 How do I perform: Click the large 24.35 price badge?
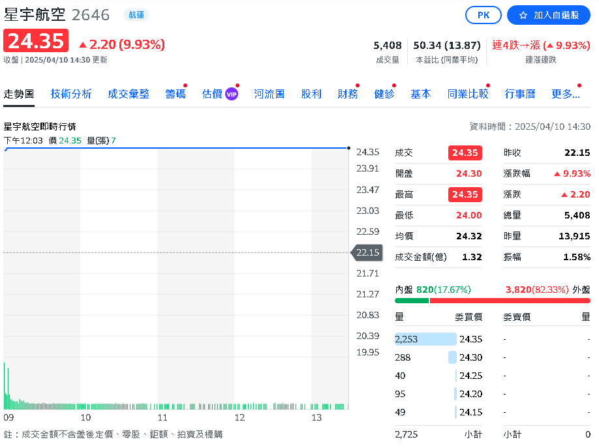[x=36, y=40]
